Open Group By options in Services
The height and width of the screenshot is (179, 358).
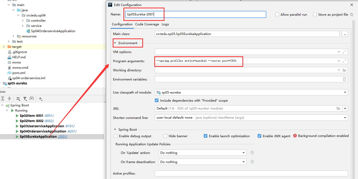click(18, 99)
